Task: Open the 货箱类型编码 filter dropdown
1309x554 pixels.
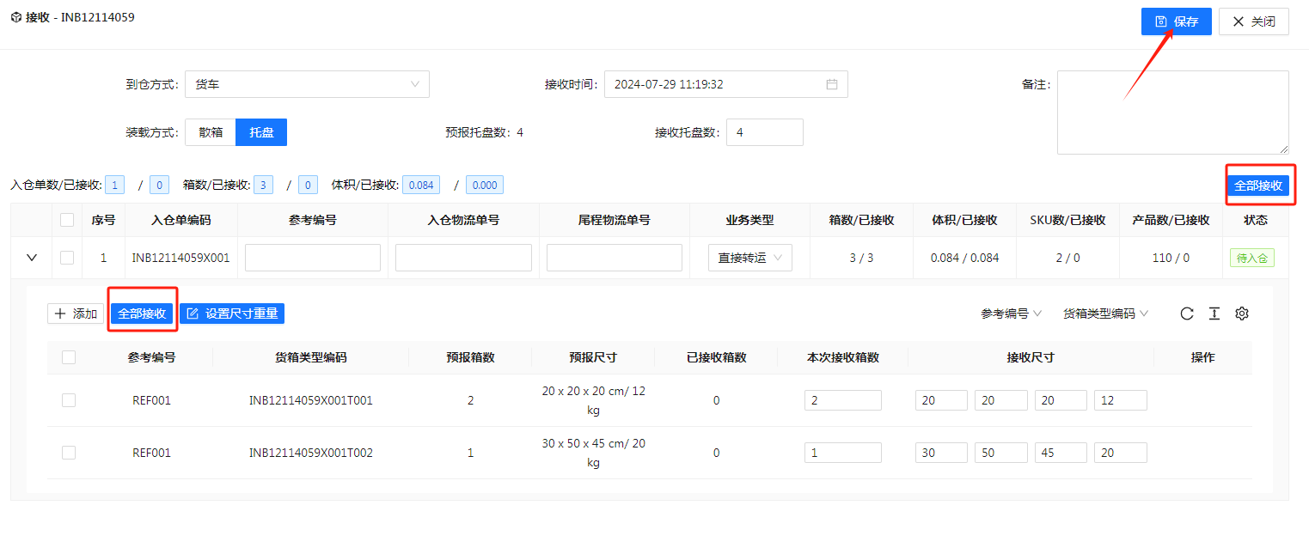Action: coord(1106,314)
